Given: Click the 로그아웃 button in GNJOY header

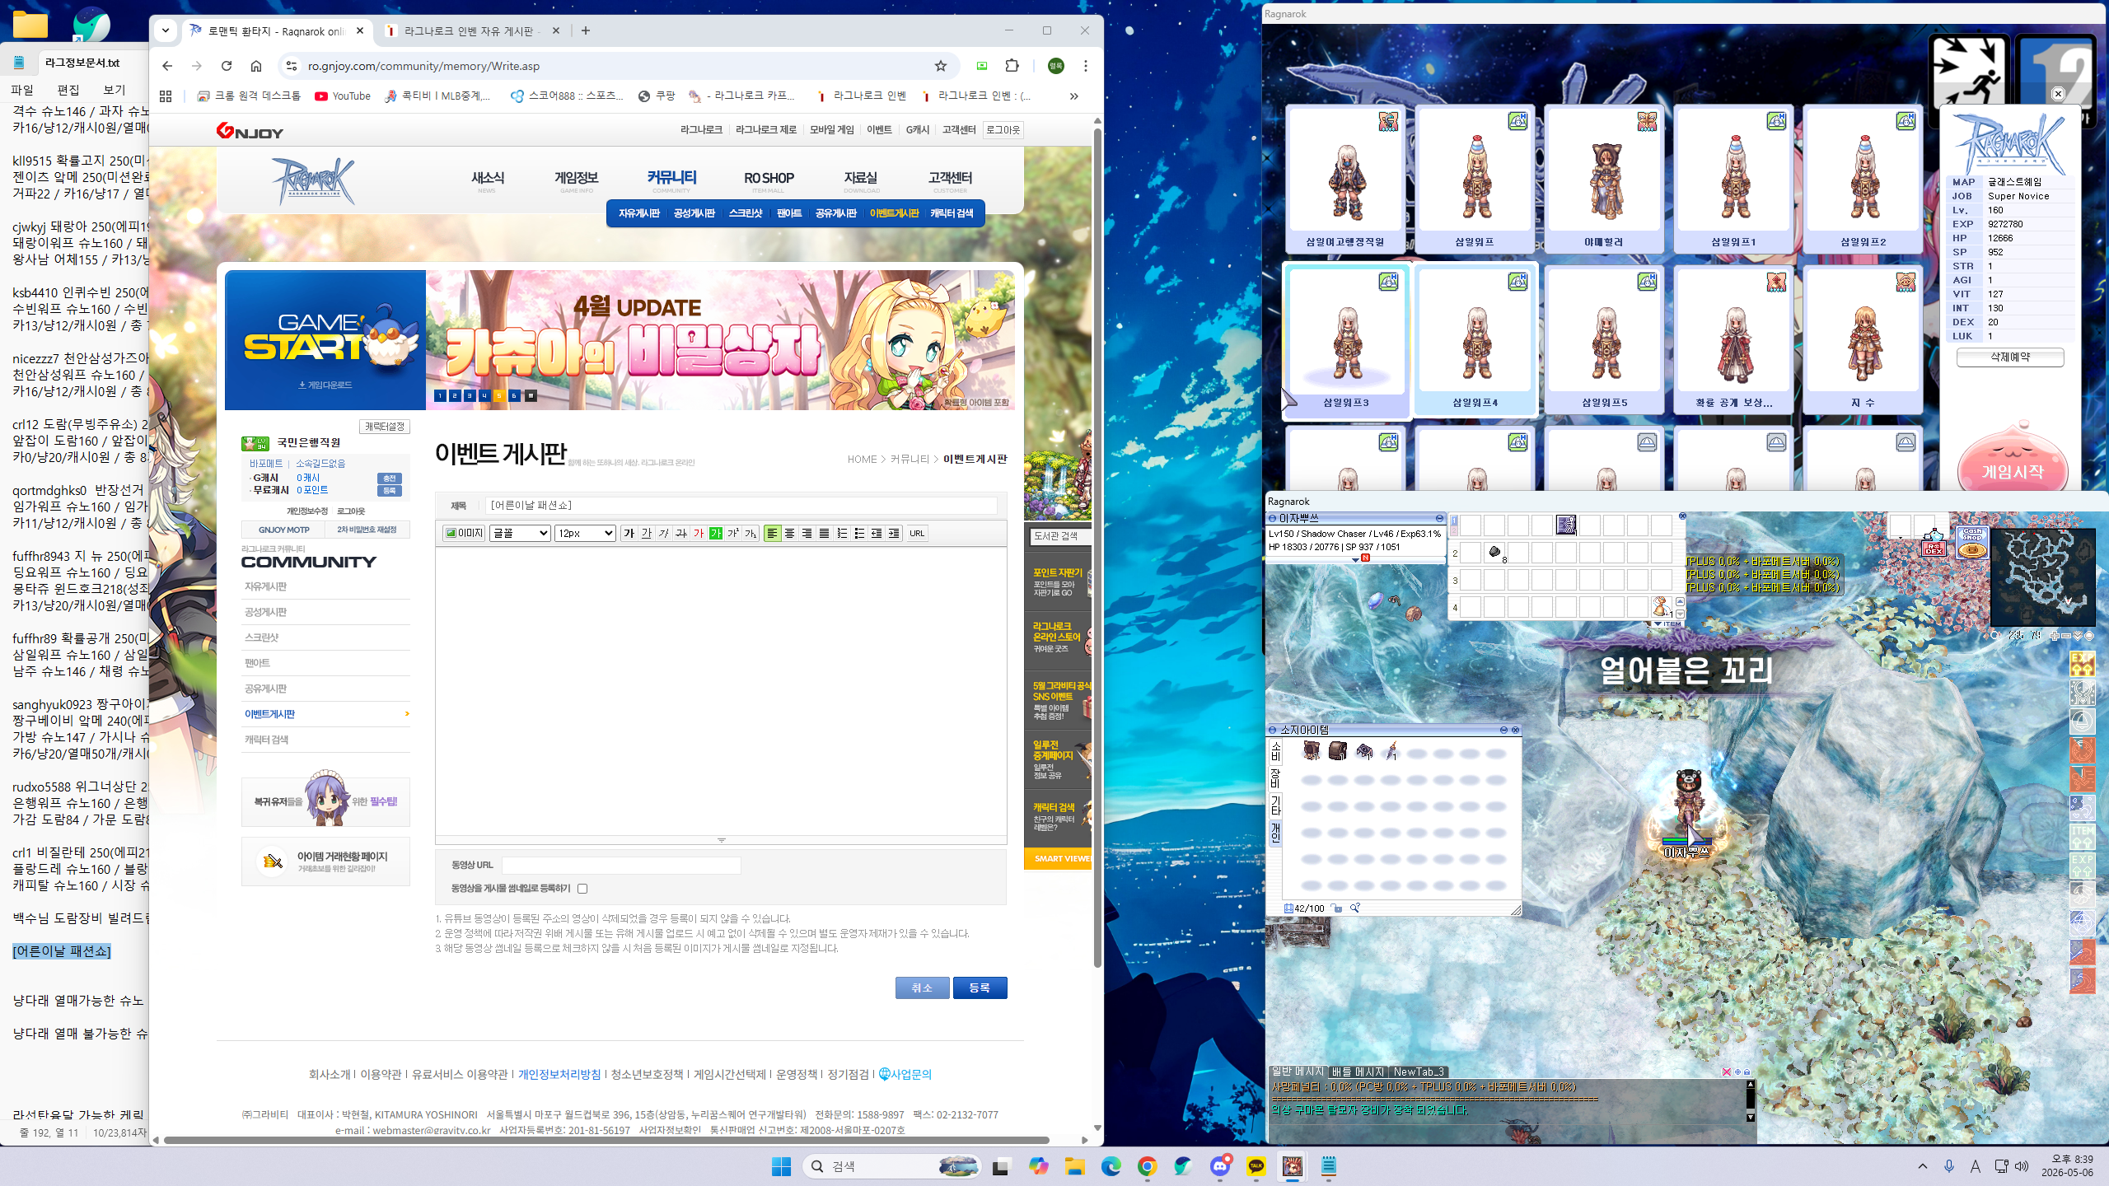Looking at the screenshot, I should pos(1003,130).
